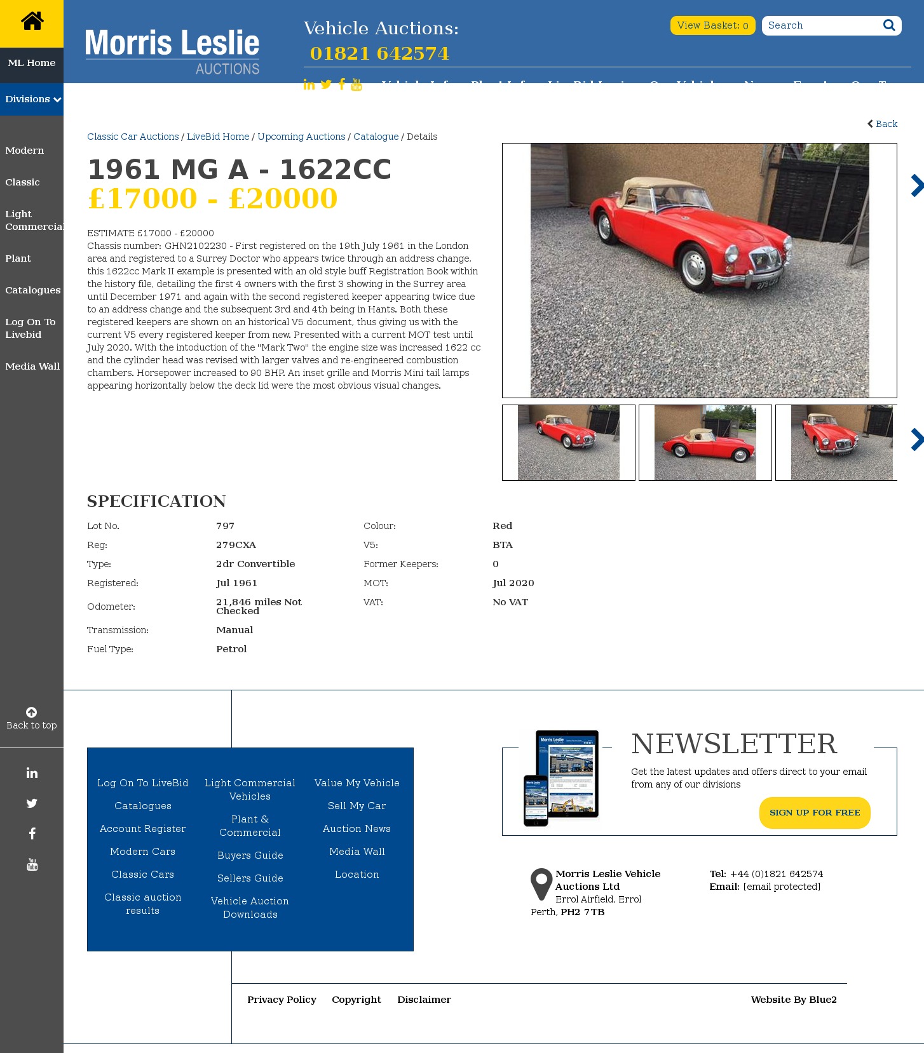Click the email protected link
The height and width of the screenshot is (1053, 924).
(x=782, y=887)
